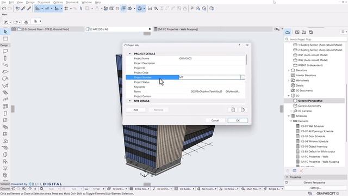Select Generic Axonometry in Navigator
The height and width of the screenshot is (196, 348).
pos(309,106)
